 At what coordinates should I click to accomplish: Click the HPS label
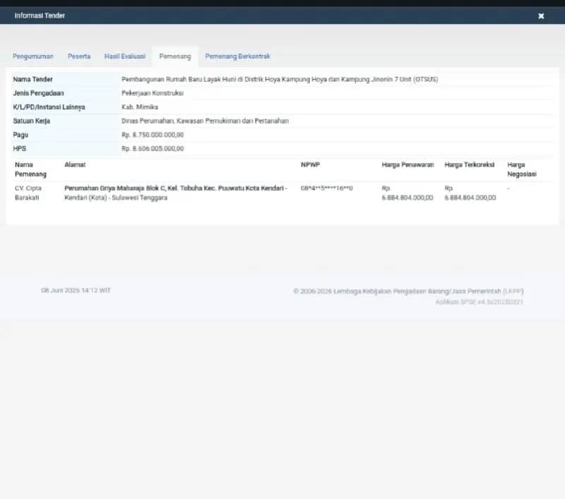(20, 148)
